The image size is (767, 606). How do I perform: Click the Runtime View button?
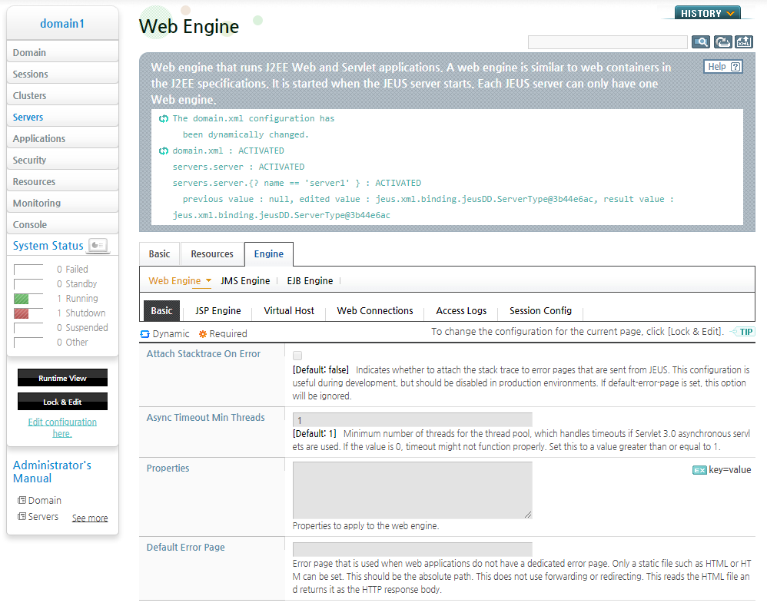62,378
